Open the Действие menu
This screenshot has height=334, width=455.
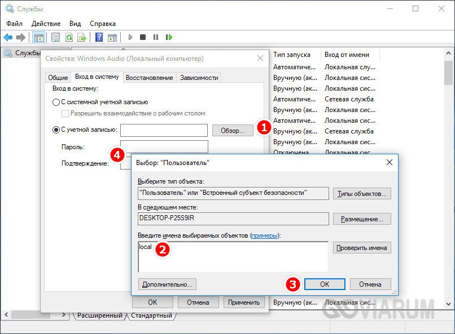(x=46, y=24)
